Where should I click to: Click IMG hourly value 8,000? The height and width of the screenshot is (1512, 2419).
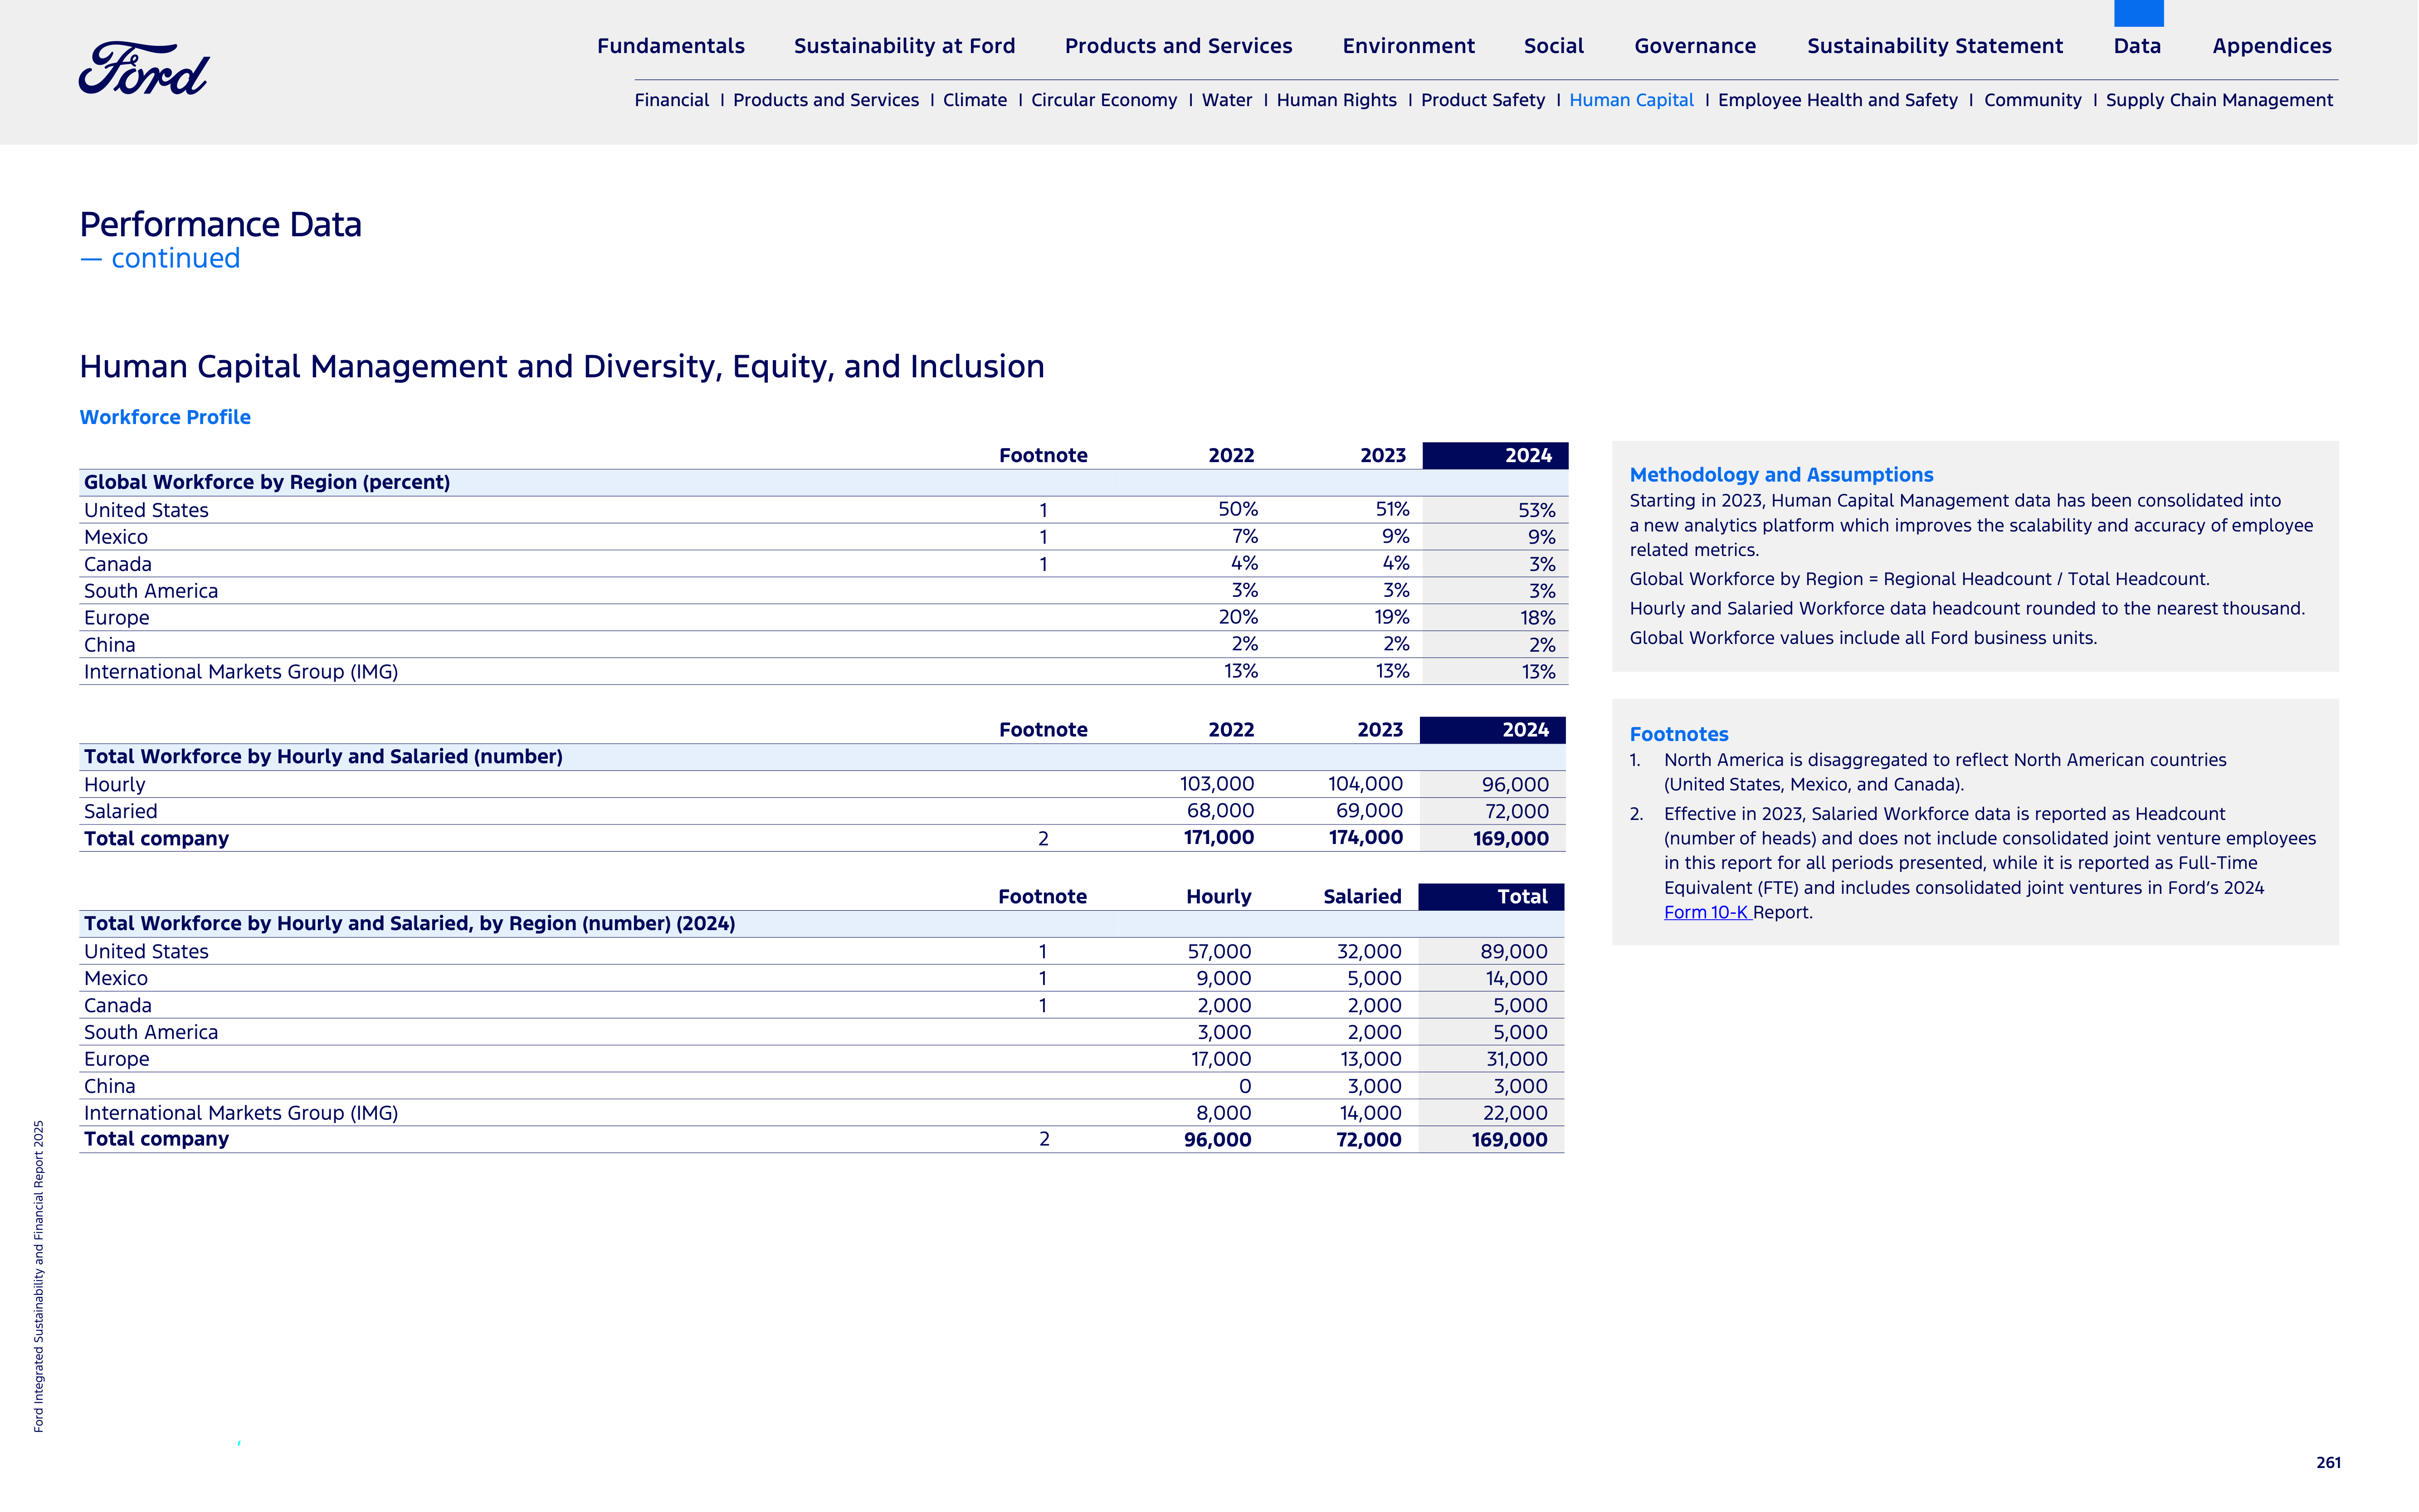[x=1223, y=1113]
